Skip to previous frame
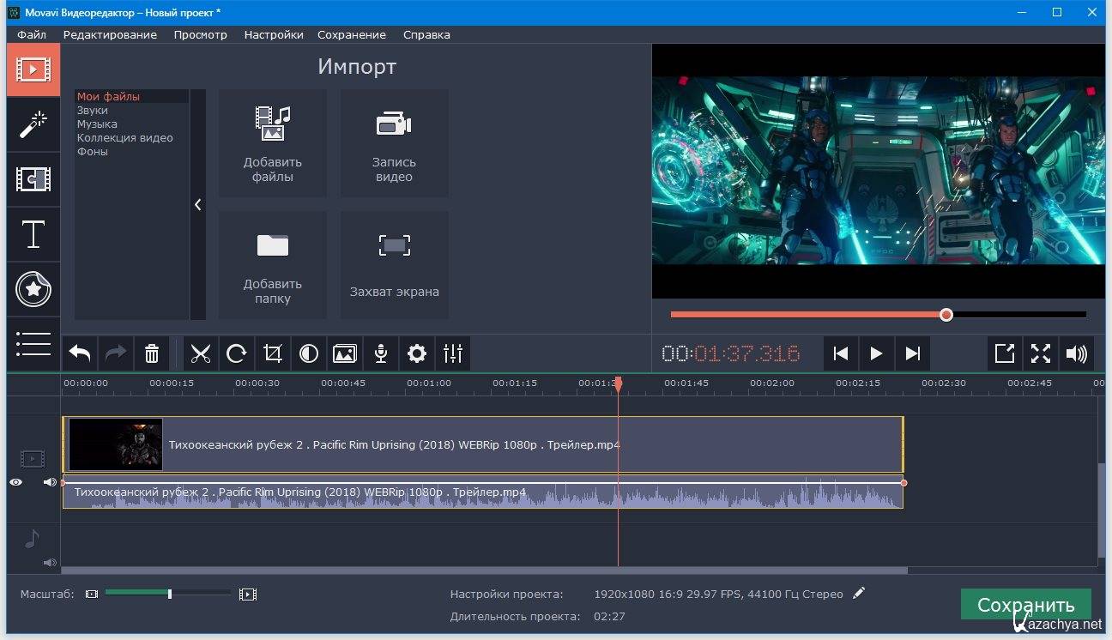1112x640 pixels. (841, 353)
